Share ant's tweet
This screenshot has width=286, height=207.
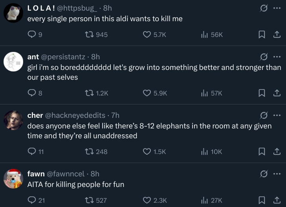[277, 93]
